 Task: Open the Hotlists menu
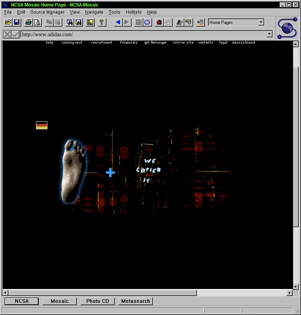pyautogui.click(x=133, y=12)
